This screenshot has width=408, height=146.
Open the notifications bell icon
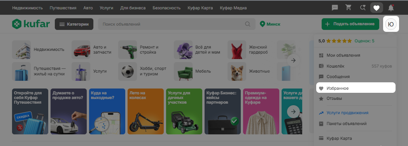pos(391,8)
